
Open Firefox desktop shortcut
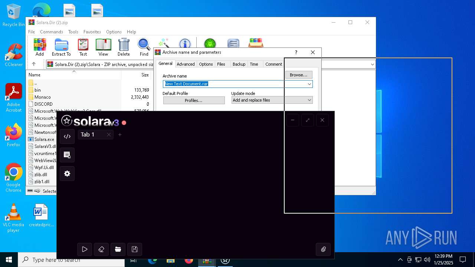(x=14, y=135)
